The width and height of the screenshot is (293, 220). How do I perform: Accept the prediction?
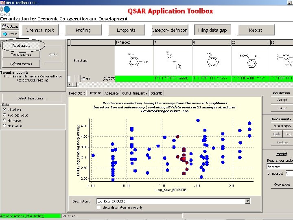click(x=282, y=100)
